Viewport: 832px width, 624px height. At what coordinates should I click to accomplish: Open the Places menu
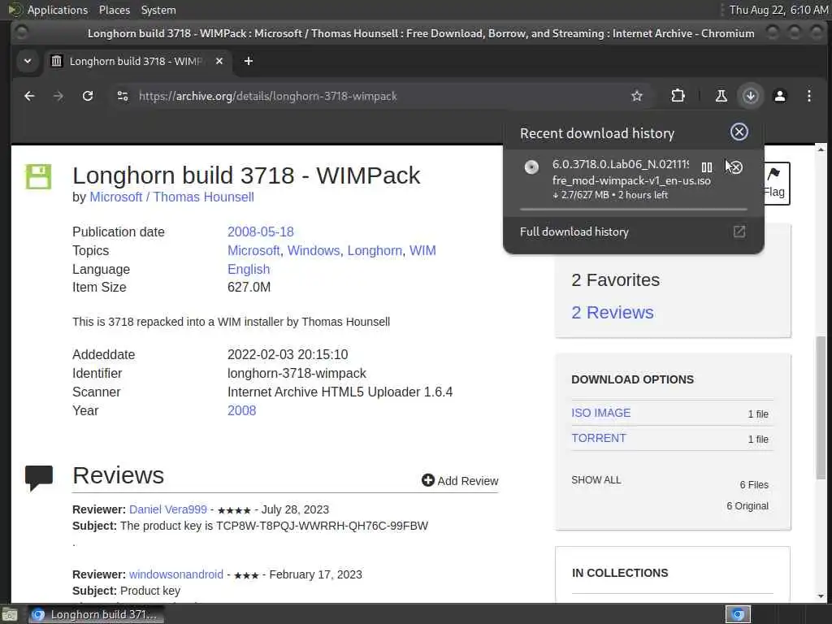click(114, 10)
